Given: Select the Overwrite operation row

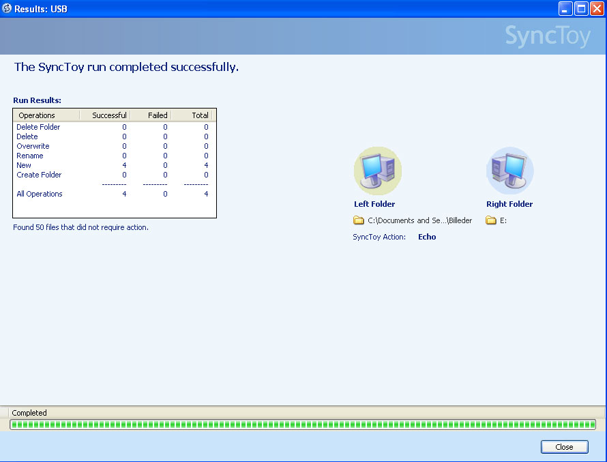Looking at the screenshot, I should click(x=33, y=146).
